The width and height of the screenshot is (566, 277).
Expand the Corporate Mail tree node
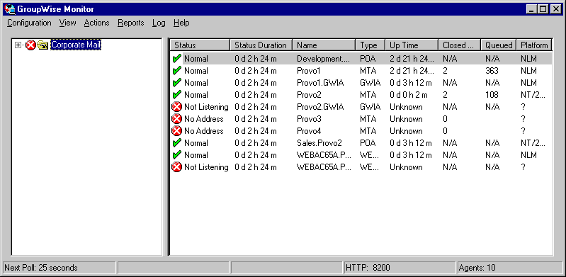coord(18,45)
